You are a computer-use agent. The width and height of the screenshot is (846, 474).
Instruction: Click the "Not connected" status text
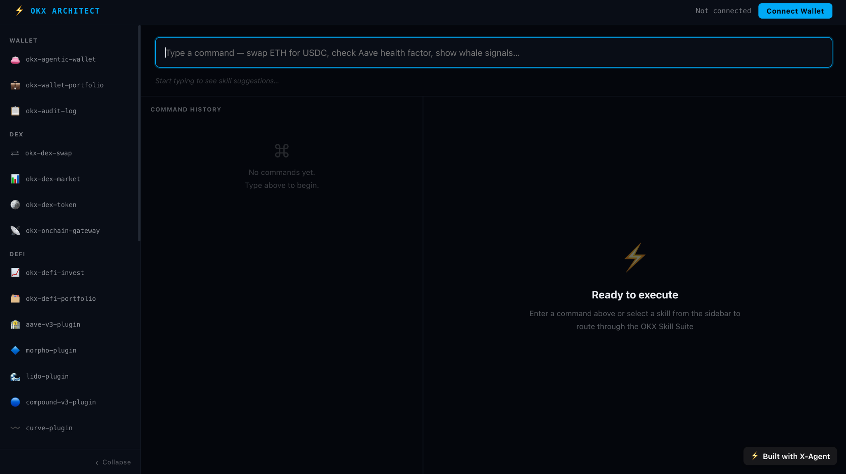(723, 11)
